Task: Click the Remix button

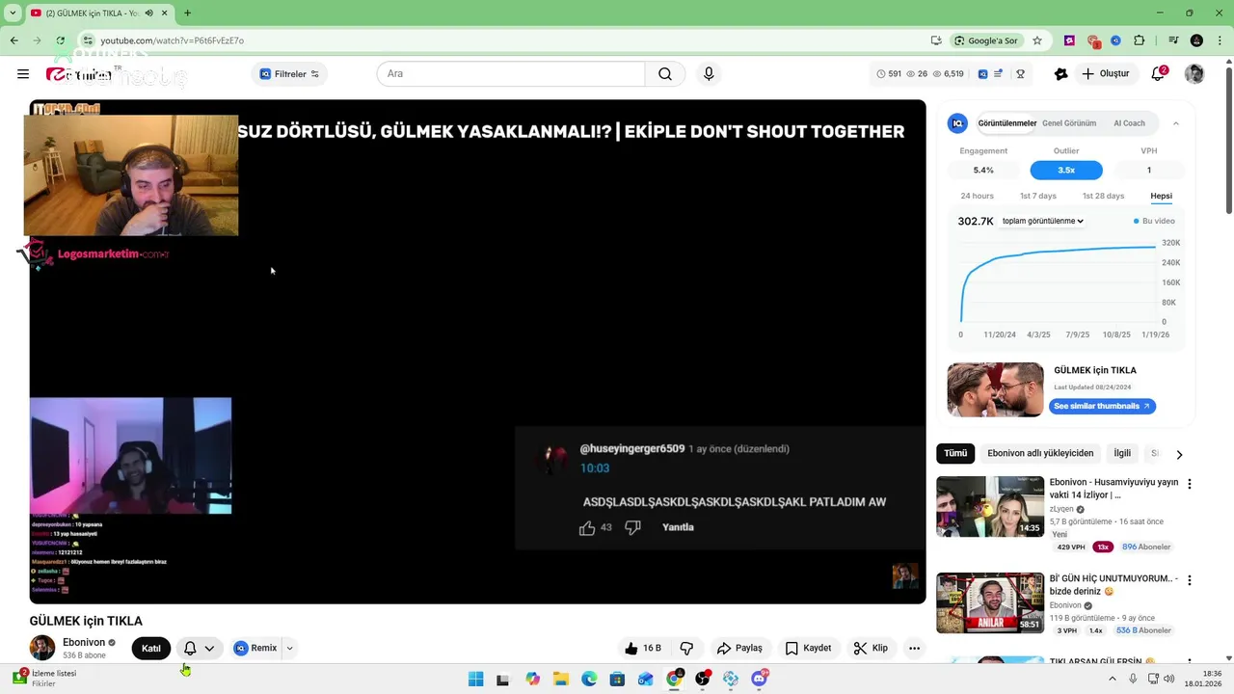Action: pyautogui.click(x=255, y=649)
